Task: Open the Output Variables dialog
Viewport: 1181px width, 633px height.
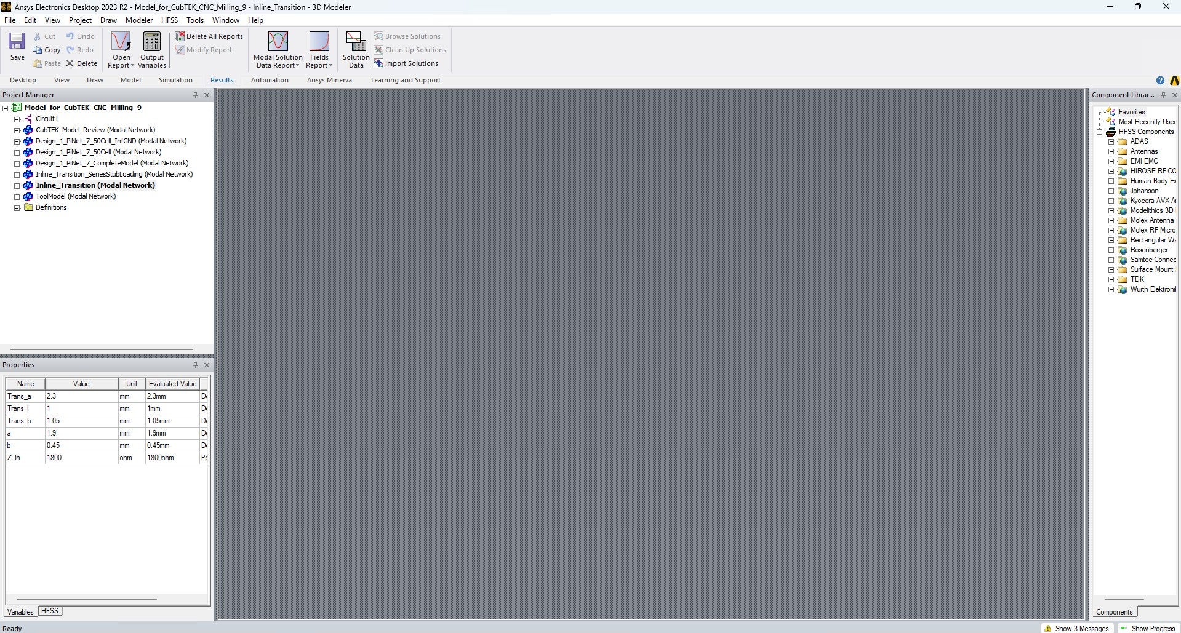Action: [x=151, y=50]
